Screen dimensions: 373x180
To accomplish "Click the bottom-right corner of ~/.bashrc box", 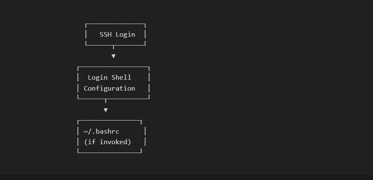I will (141, 153).
